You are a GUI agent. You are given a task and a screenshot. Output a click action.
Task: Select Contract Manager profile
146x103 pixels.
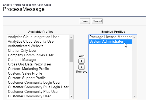pos(38,60)
